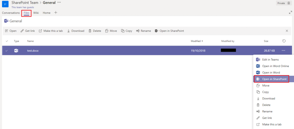Open the test.docx file name
The width and height of the screenshot is (294, 129).
33,50
